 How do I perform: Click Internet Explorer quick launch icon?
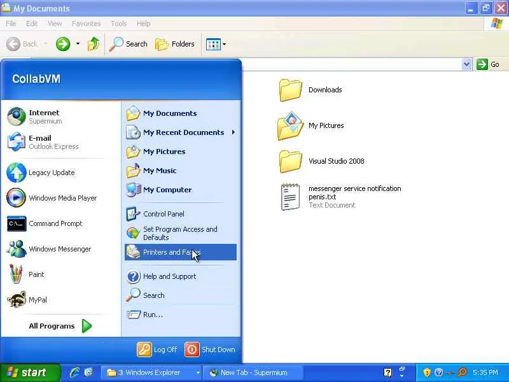pos(74,372)
